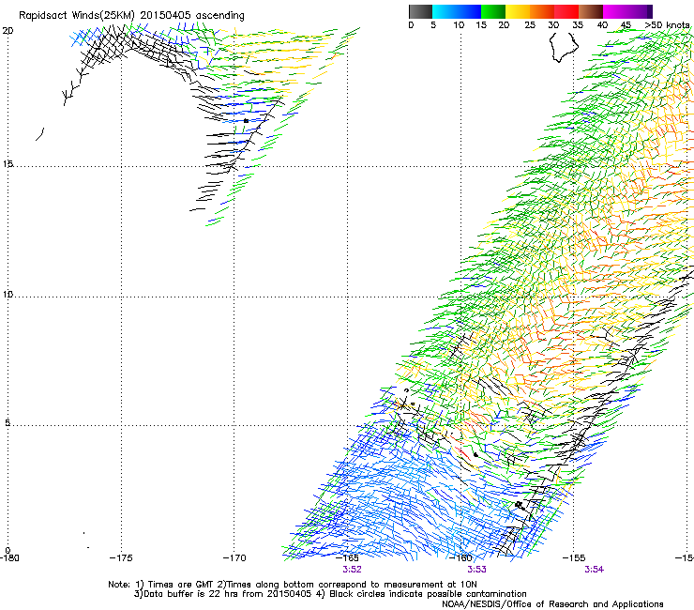Click the '0' label under the color scale

click(411, 25)
